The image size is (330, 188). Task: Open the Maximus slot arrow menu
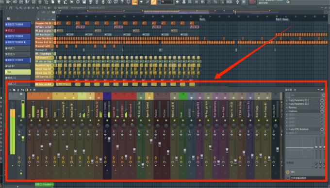(287, 108)
